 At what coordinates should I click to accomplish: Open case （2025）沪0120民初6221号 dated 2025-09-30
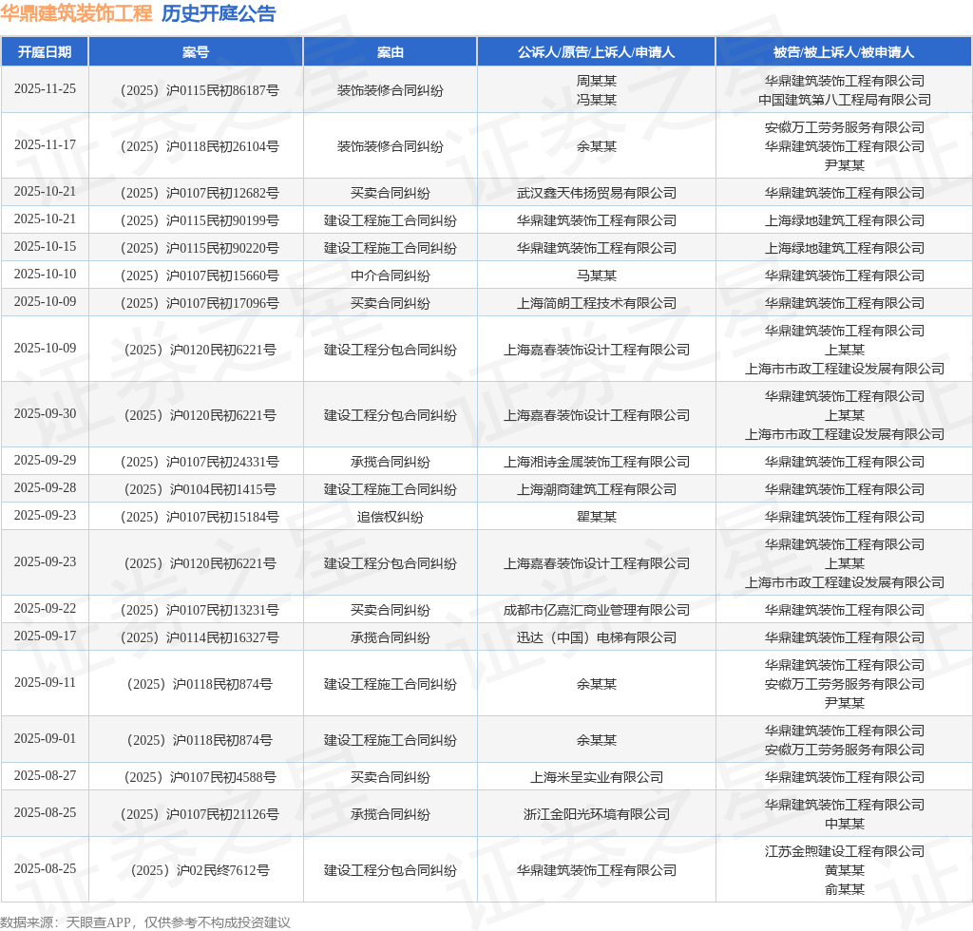[x=195, y=414]
